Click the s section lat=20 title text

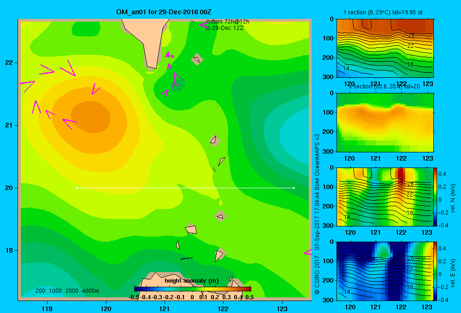pos(384,87)
